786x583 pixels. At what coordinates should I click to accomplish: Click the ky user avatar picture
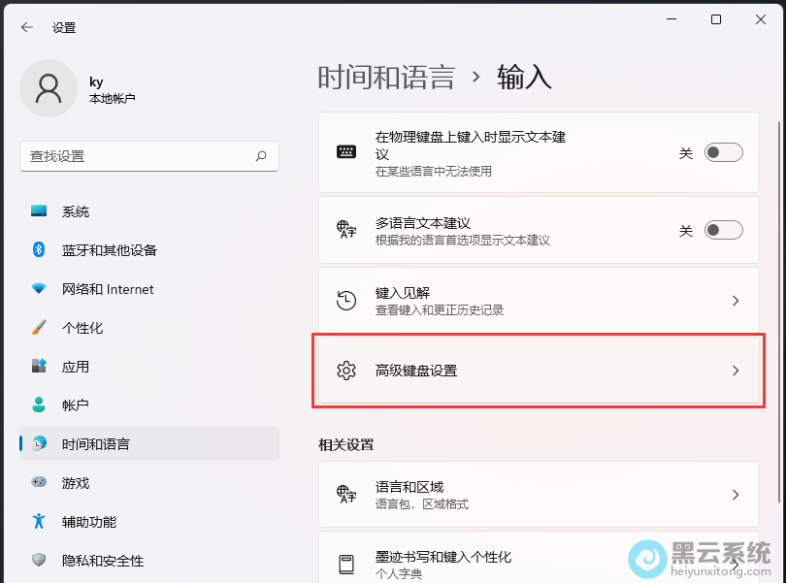[x=49, y=88]
